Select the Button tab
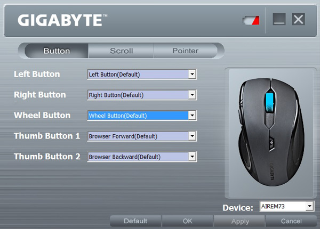This screenshot has height=229, width=320. [x=57, y=51]
